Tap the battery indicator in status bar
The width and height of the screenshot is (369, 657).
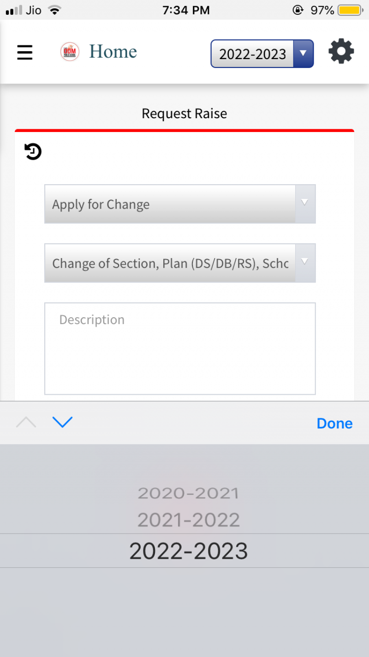coord(351,10)
